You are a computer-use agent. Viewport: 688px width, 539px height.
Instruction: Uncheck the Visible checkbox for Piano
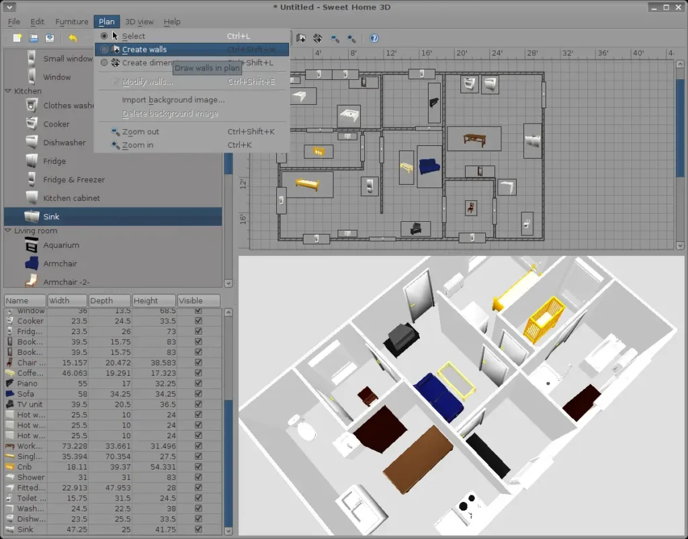(198, 384)
